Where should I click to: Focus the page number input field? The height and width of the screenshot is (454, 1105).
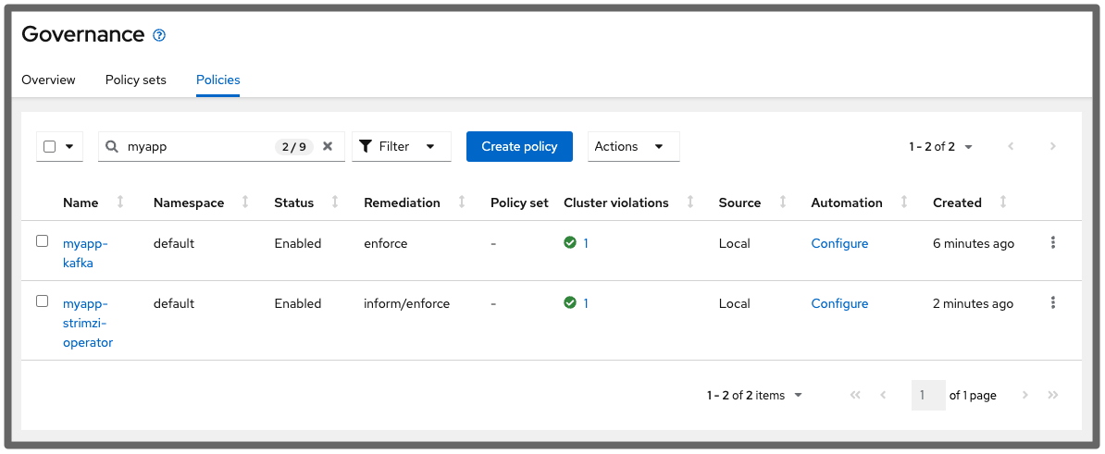(927, 395)
